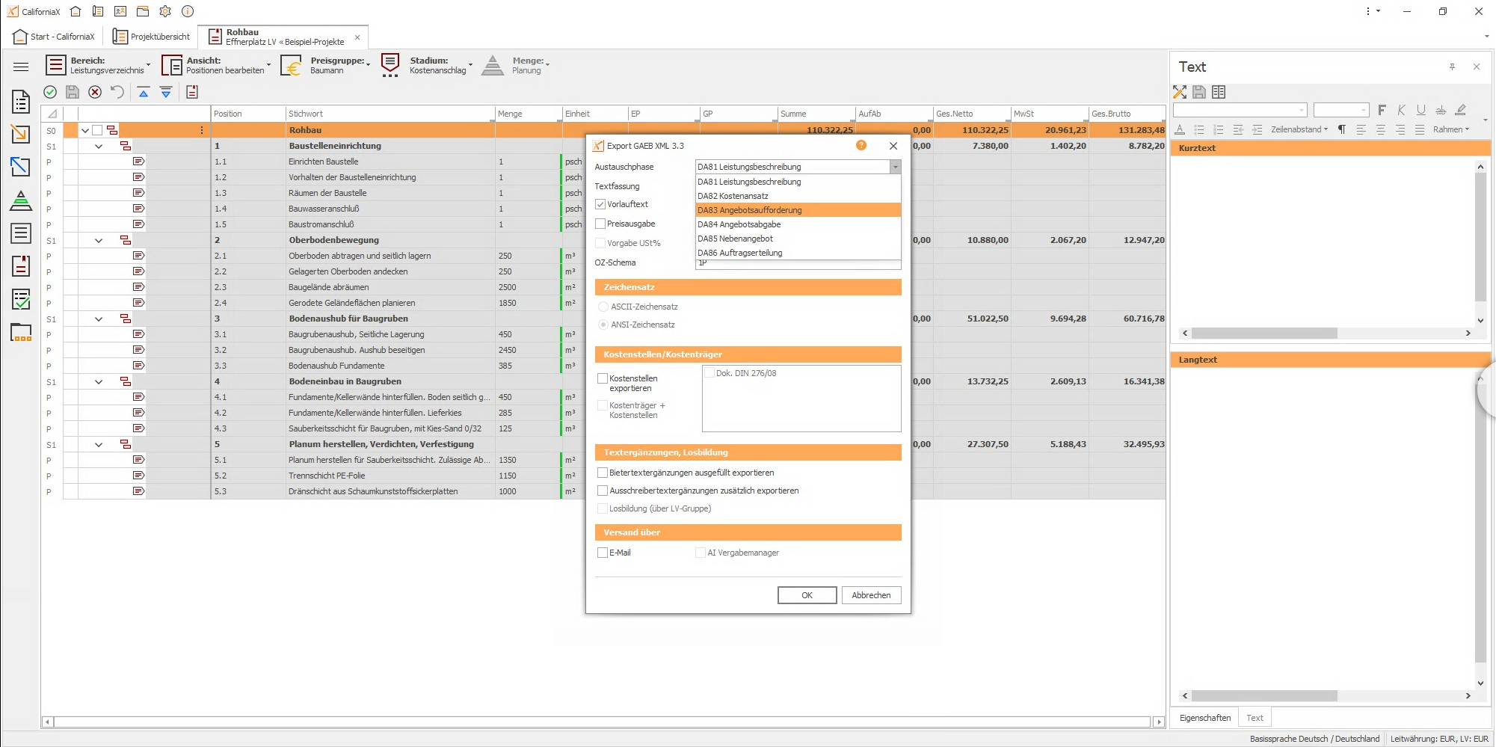Click the move position up icon
Viewport: 1496px width, 747px height.
(x=144, y=92)
